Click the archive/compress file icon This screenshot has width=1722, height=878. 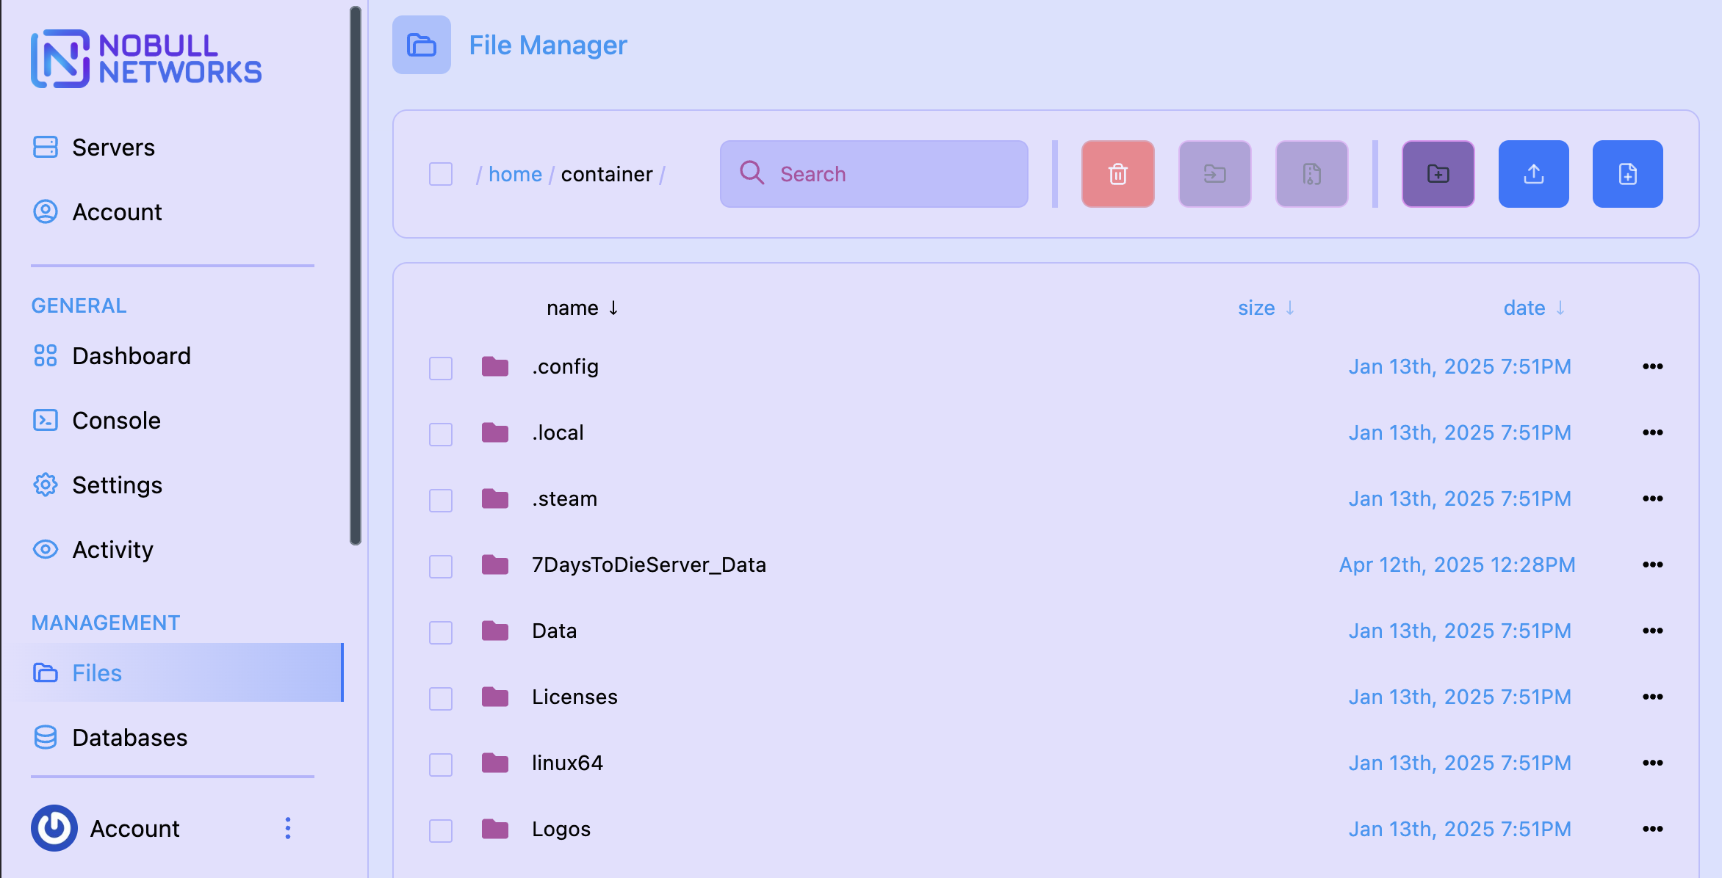pyautogui.click(x=1311, y=174)
